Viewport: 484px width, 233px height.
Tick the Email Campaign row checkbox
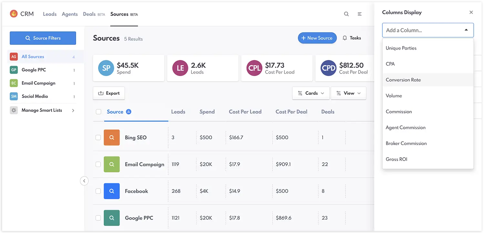tap(98, 164)
